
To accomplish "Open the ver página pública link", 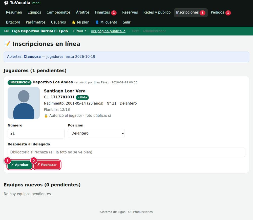I will [108, 31].
